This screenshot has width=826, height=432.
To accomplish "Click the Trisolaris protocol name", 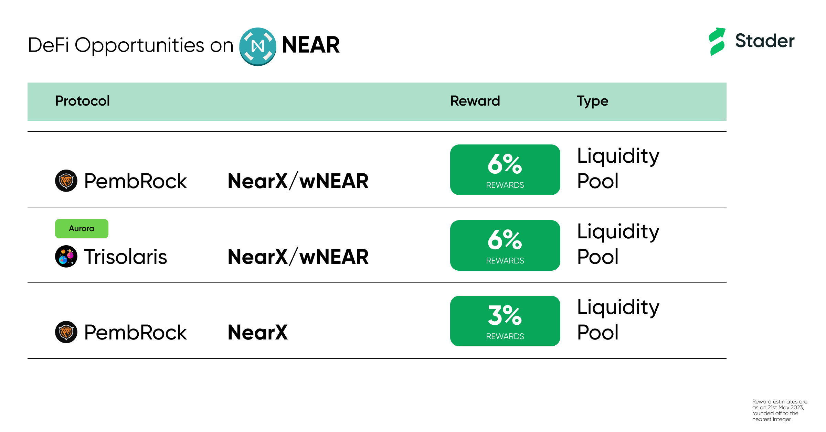I will [x=126, y=257].
